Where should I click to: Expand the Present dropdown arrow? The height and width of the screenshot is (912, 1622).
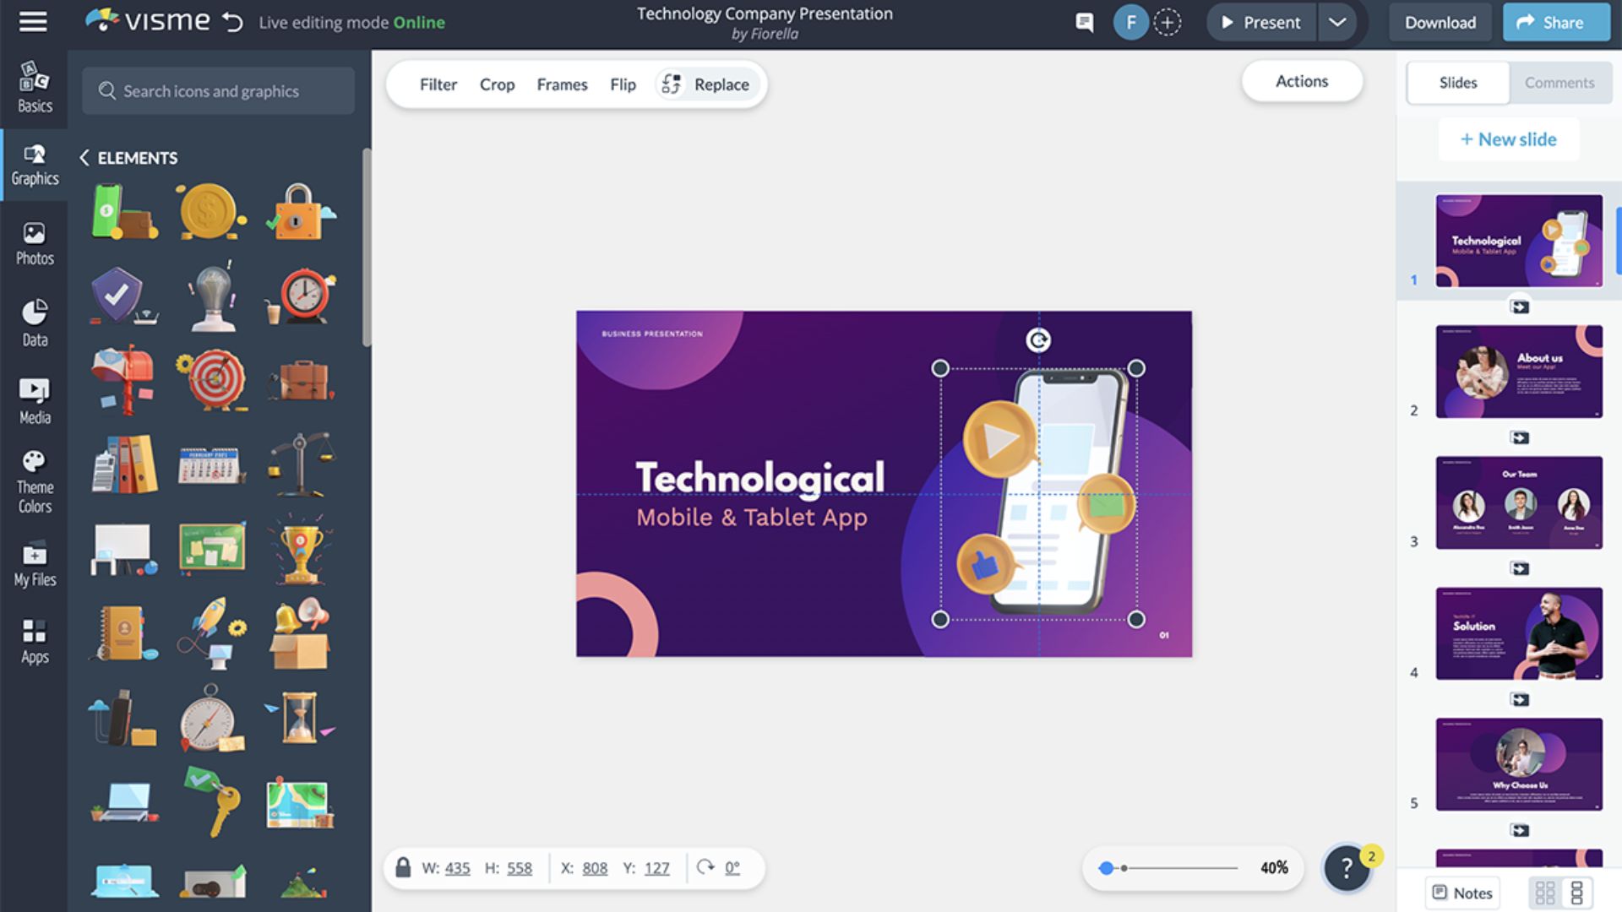[x=1336, y=23]
